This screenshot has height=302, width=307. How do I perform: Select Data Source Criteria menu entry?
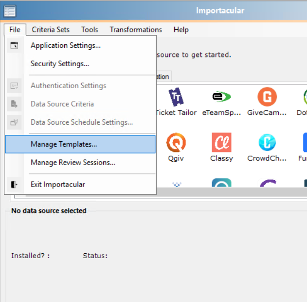point(80,104)
